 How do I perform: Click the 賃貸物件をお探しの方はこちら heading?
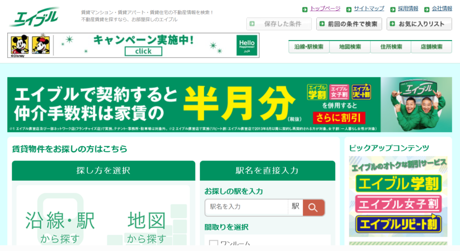(70, 149)
